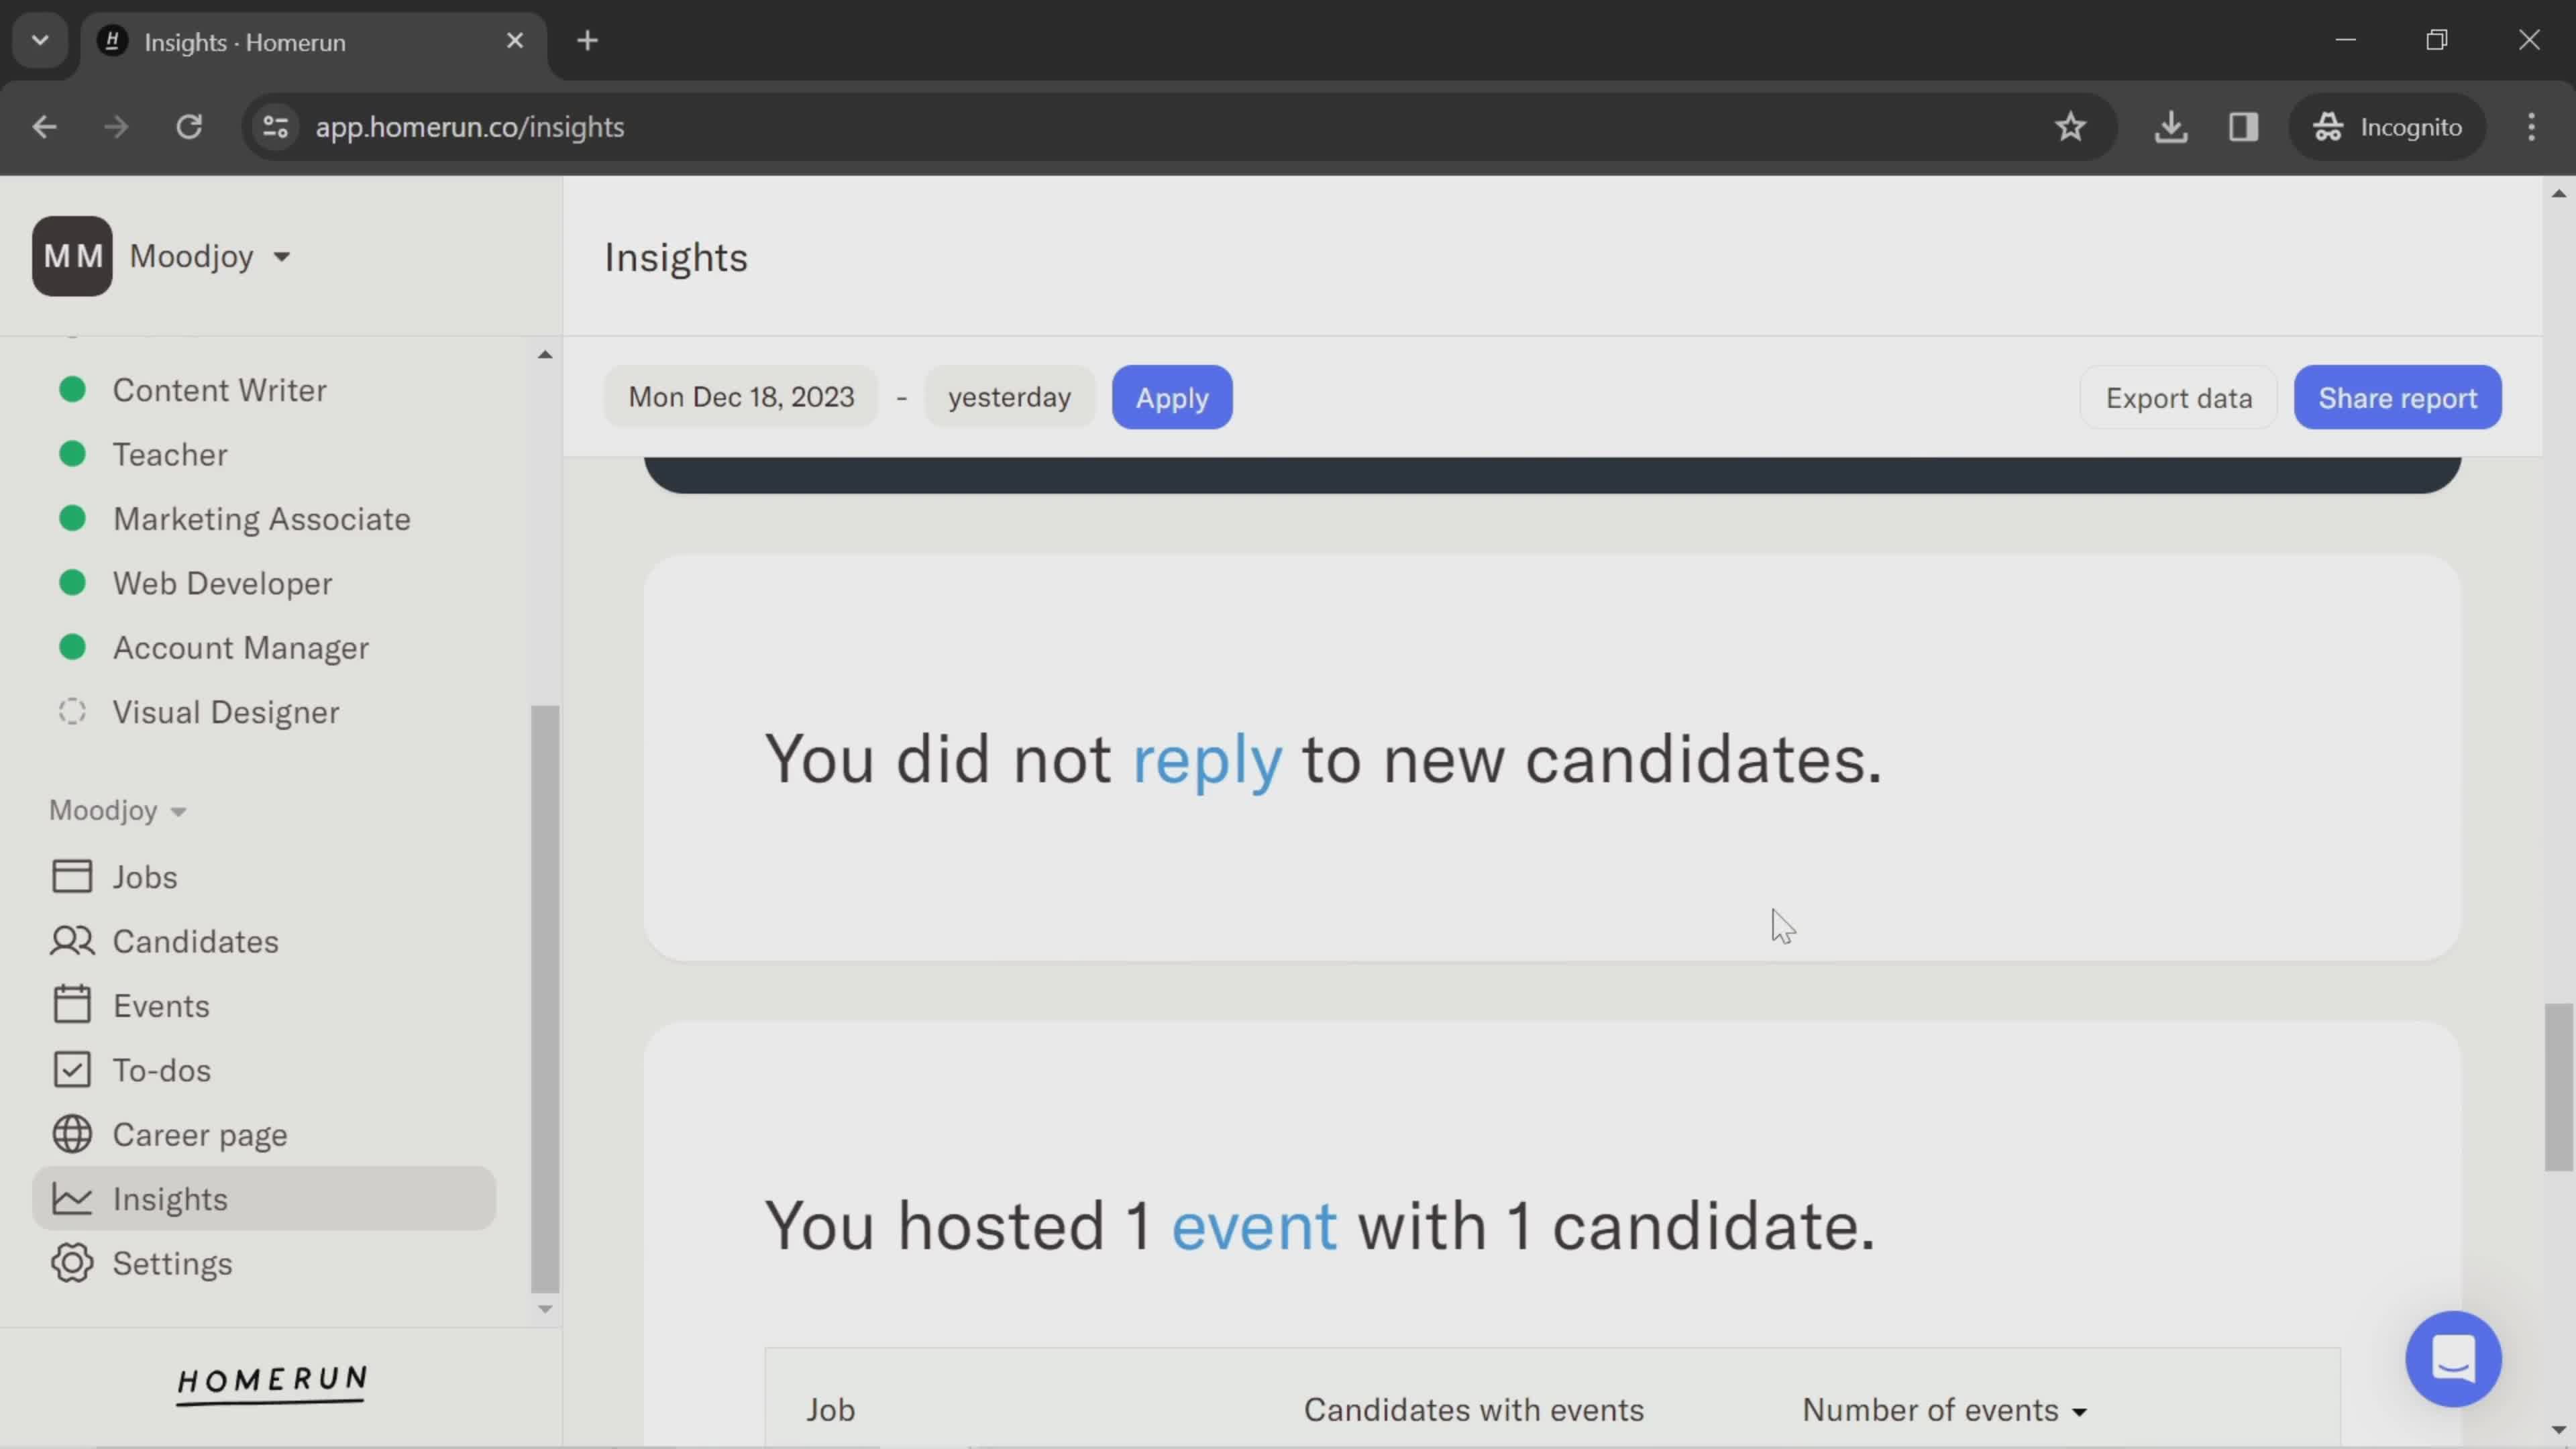2576x1449 pixels.
Task: Open Settings section
Action: 172,1263
